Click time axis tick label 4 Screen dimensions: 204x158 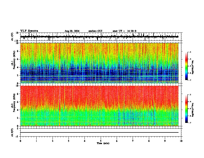pos(85,141)
